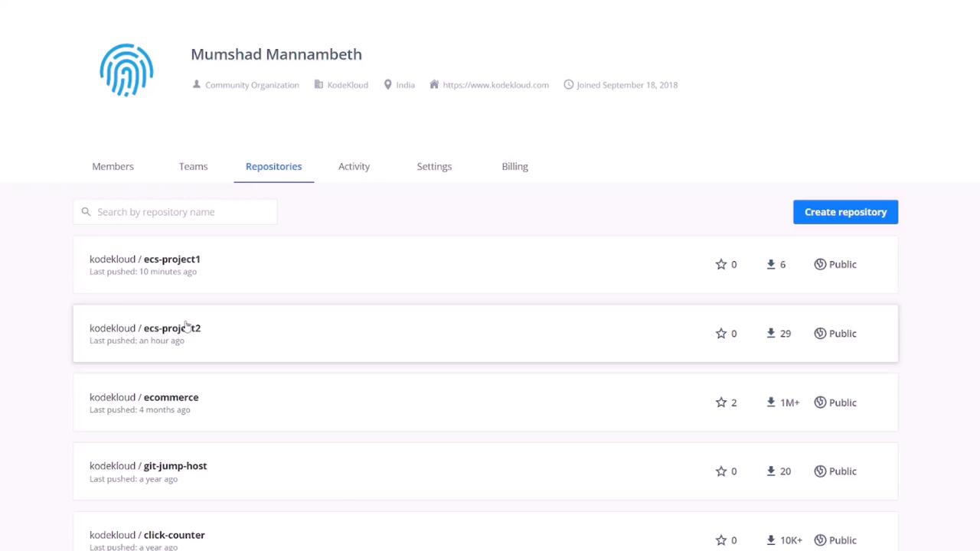980x551 pixels.
Task: Click the fingerprint organization avatar
Action: 126,70
